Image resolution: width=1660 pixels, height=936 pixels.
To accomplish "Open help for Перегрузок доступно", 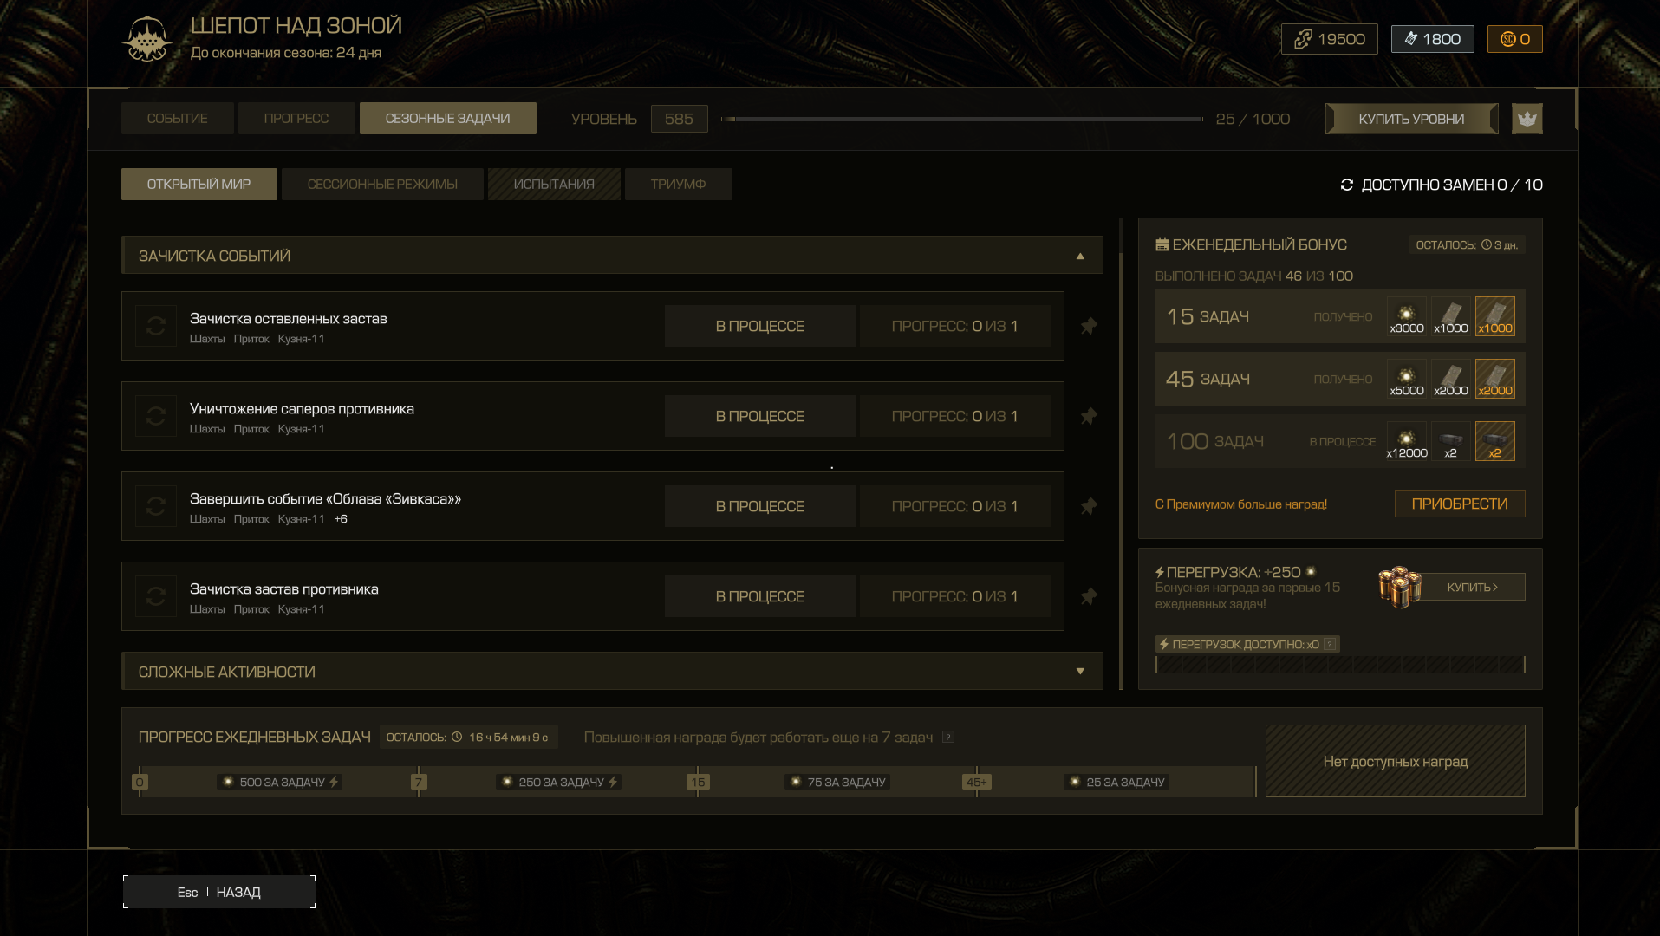I will click(x=1330, y=644).
